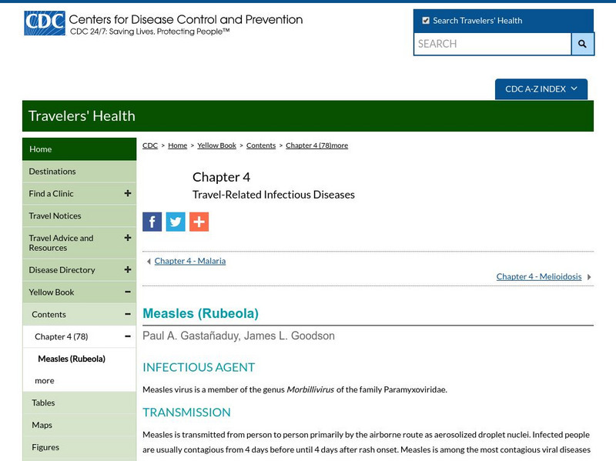Click the Facebook share icon
This screenshot has height=461, width=616.
(152, 222)
